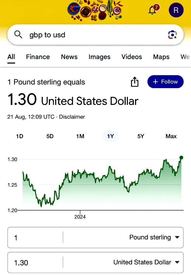
Task: Select the 1D chart range
Action: click(20, 136)
